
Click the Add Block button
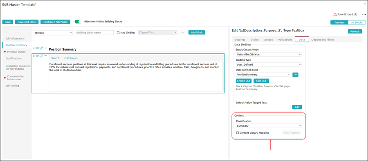[x=197, y=33]
